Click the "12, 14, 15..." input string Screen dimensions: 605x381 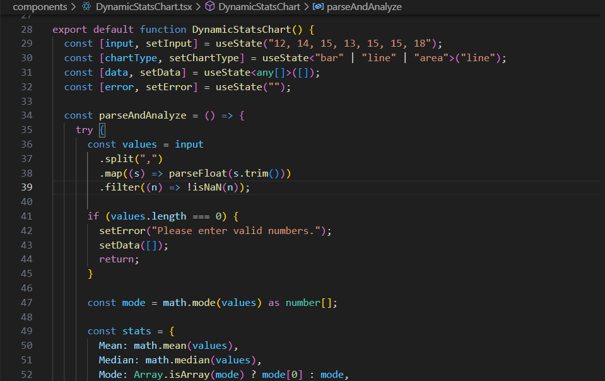click(x=349, y=44)
